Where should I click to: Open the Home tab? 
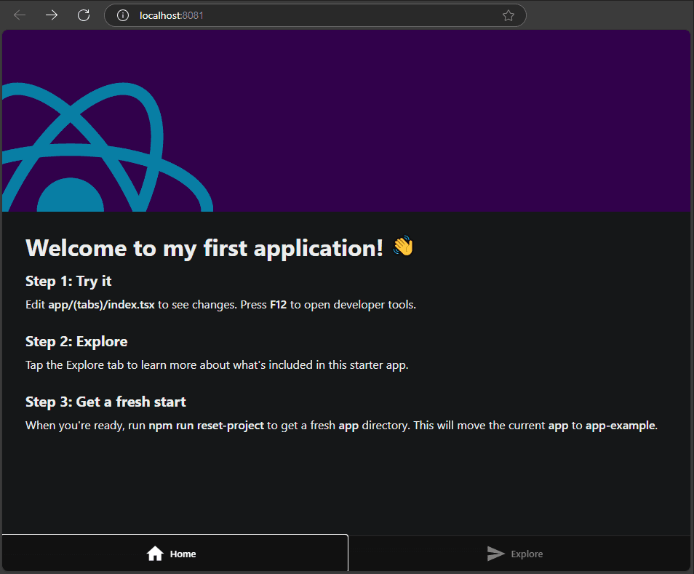click(x=175, y=553)
